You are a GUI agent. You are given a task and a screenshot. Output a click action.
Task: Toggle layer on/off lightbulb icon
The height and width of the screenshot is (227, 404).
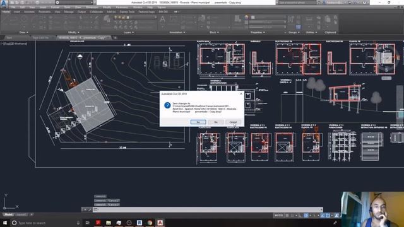(116, 18)
